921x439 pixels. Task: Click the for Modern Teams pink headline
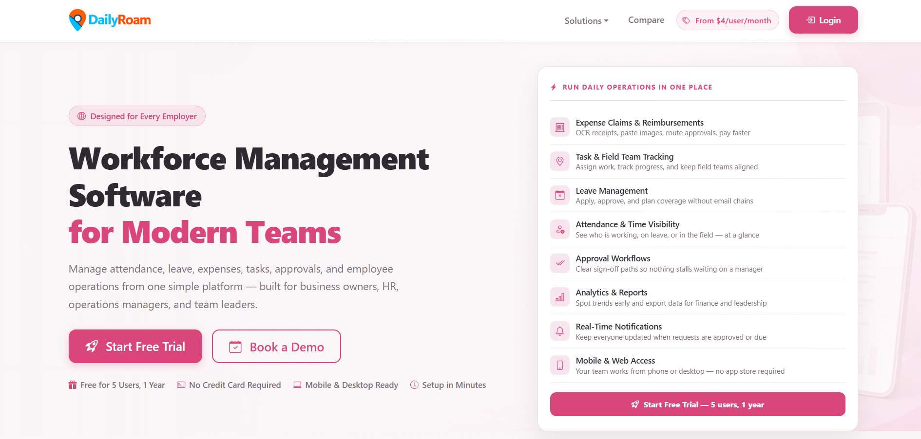coord(205,232)
